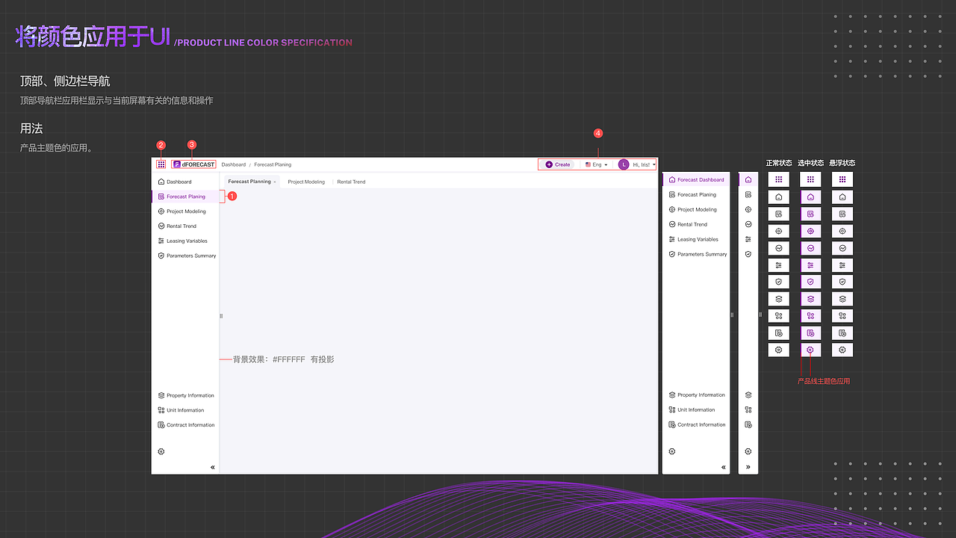Select Leasing Variables in main window sidebar
This screenshot has height=538, width=956.
[185, 241]
